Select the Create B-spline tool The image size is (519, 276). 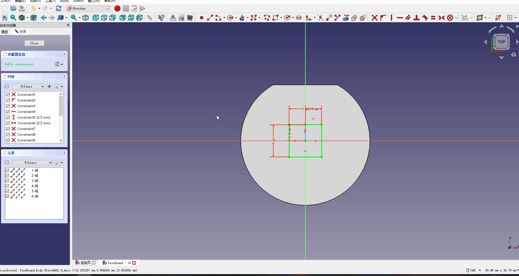pos(254,18)
